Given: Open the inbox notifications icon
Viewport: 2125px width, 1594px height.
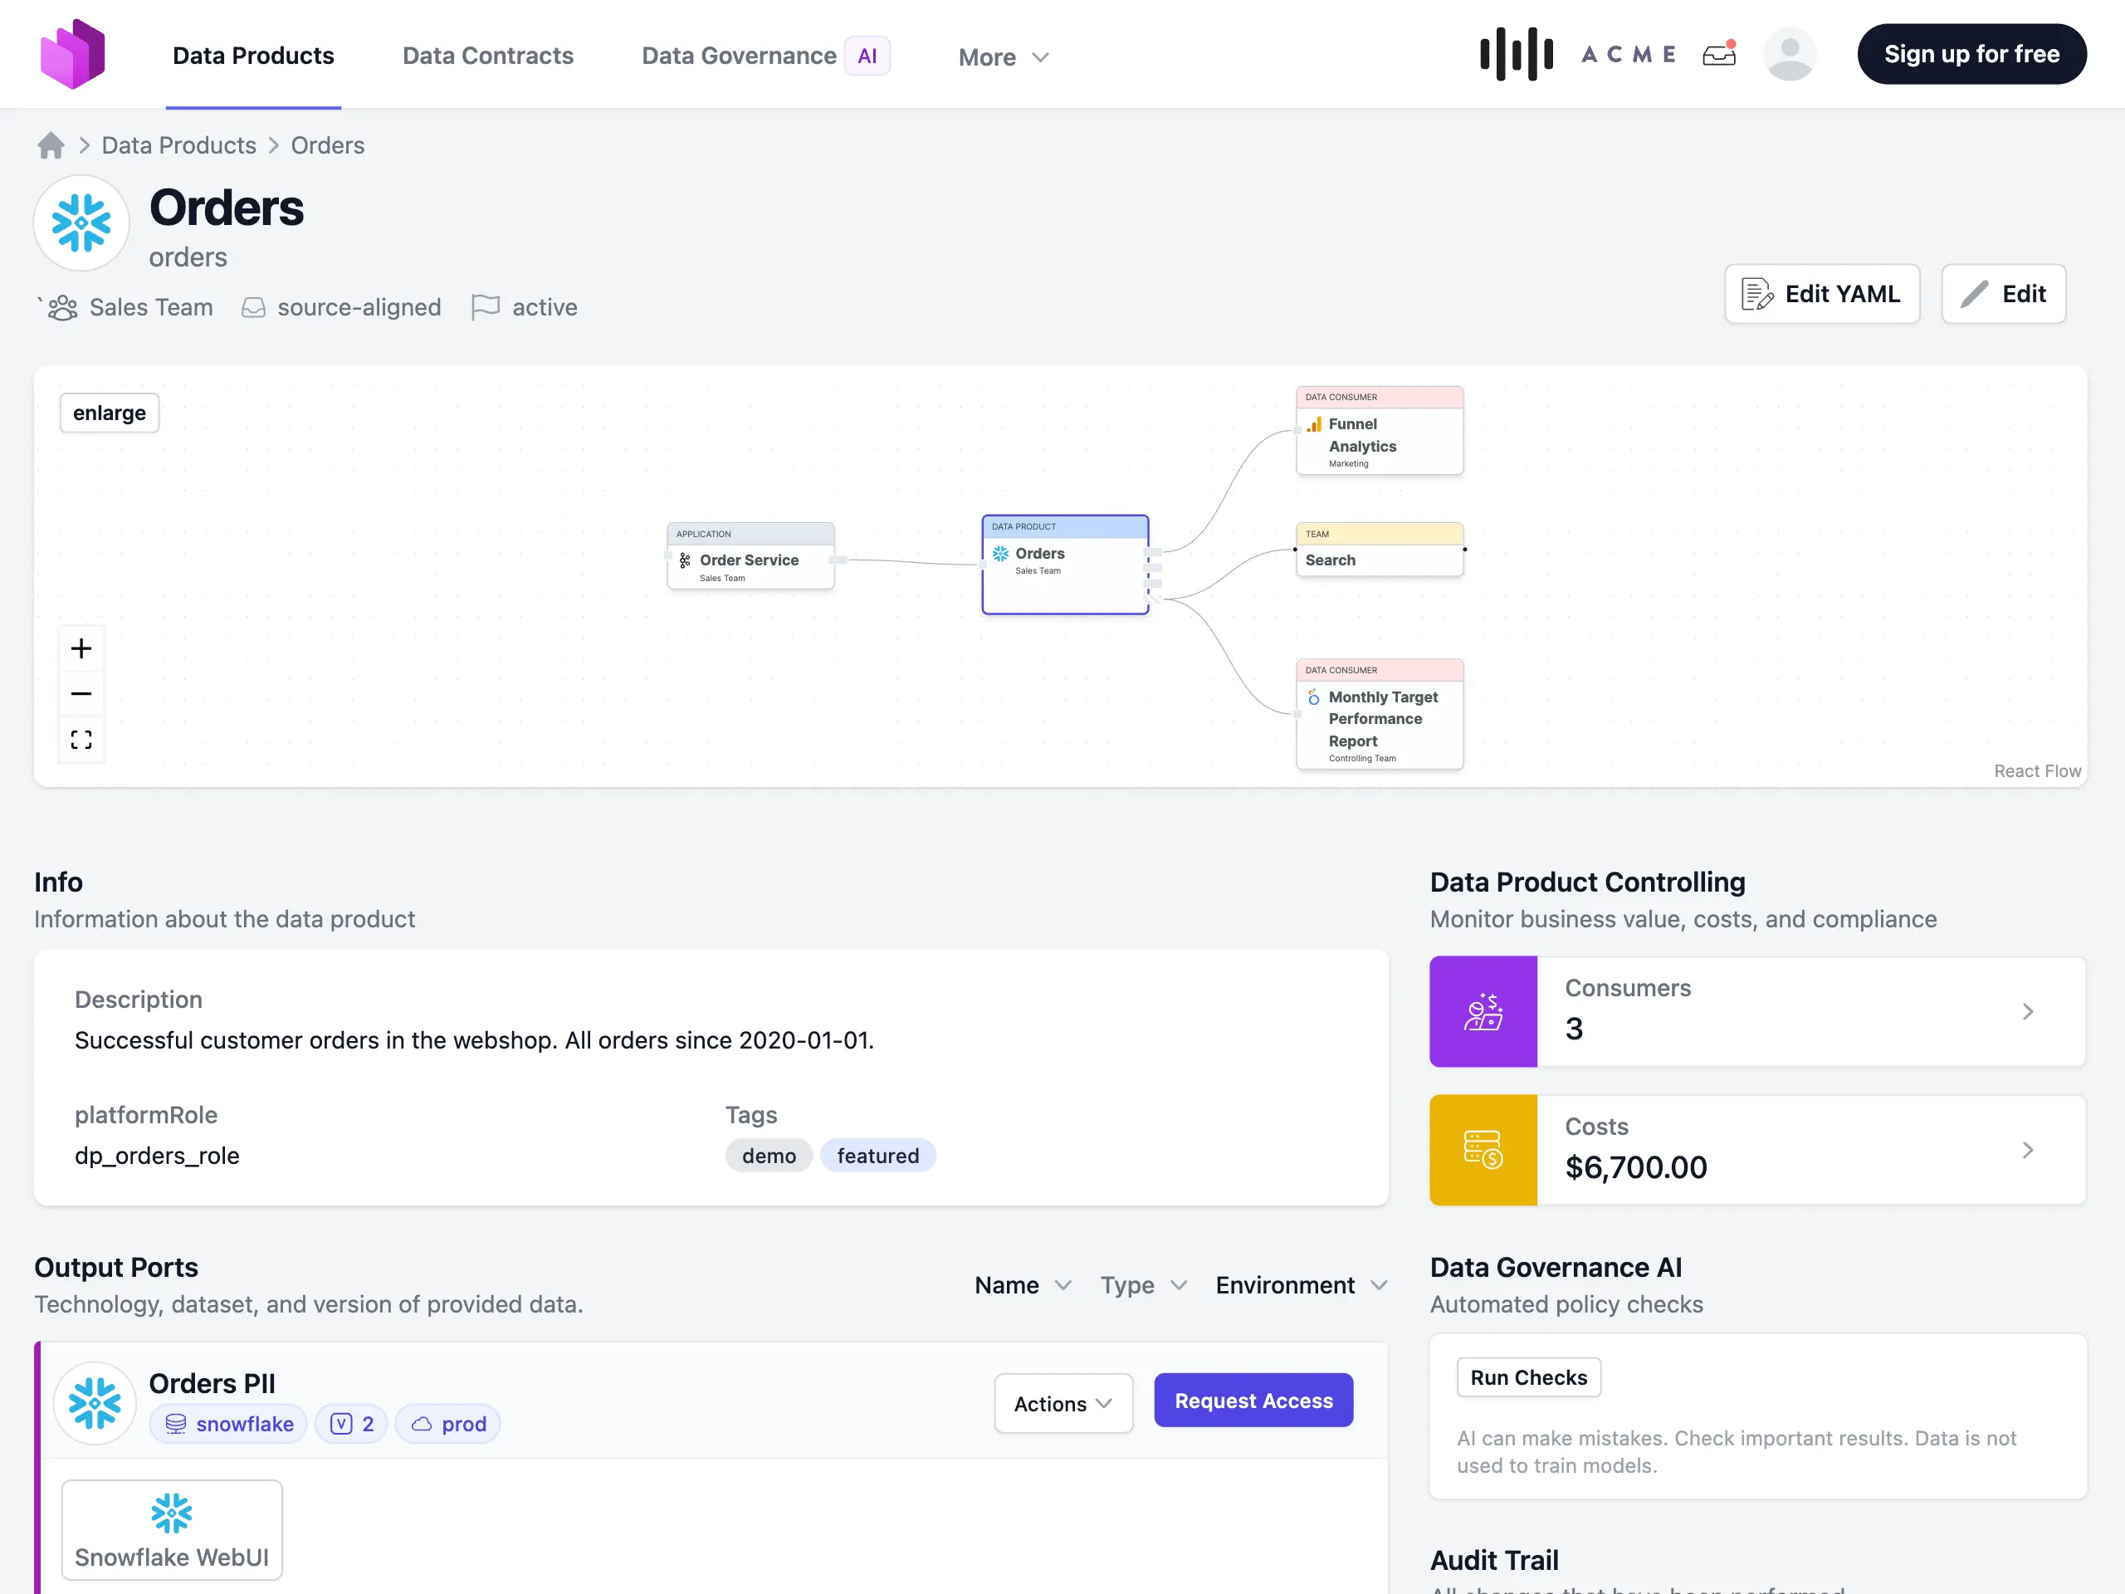Looking at the screenshot, I should (1718, 54).
